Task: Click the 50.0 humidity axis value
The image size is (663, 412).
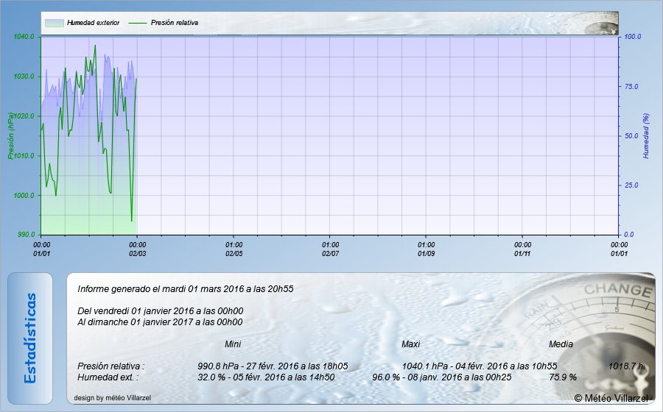Action: coord(631,136)
